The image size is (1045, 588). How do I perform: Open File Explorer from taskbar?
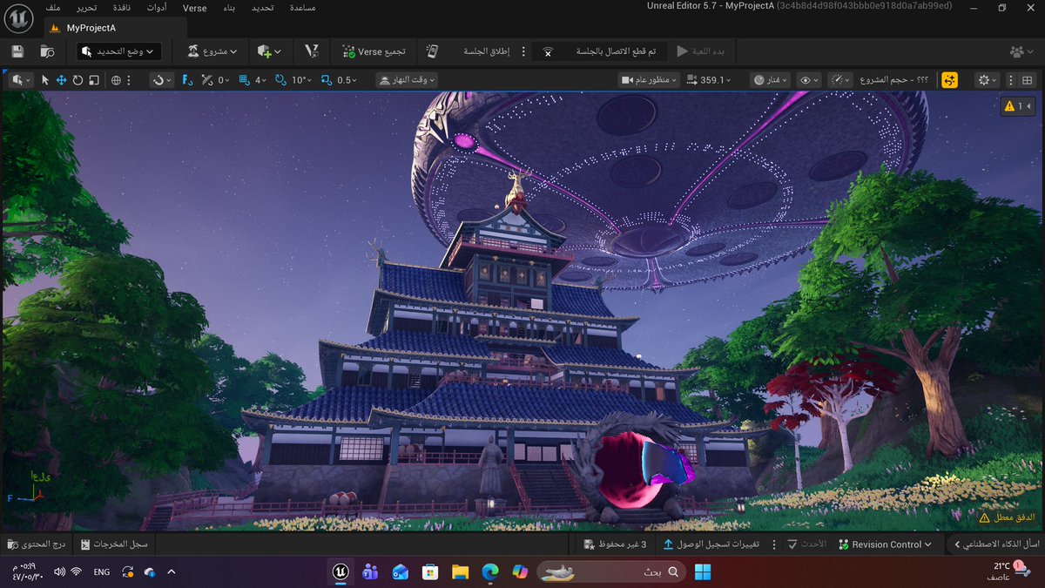click(460, 571)
